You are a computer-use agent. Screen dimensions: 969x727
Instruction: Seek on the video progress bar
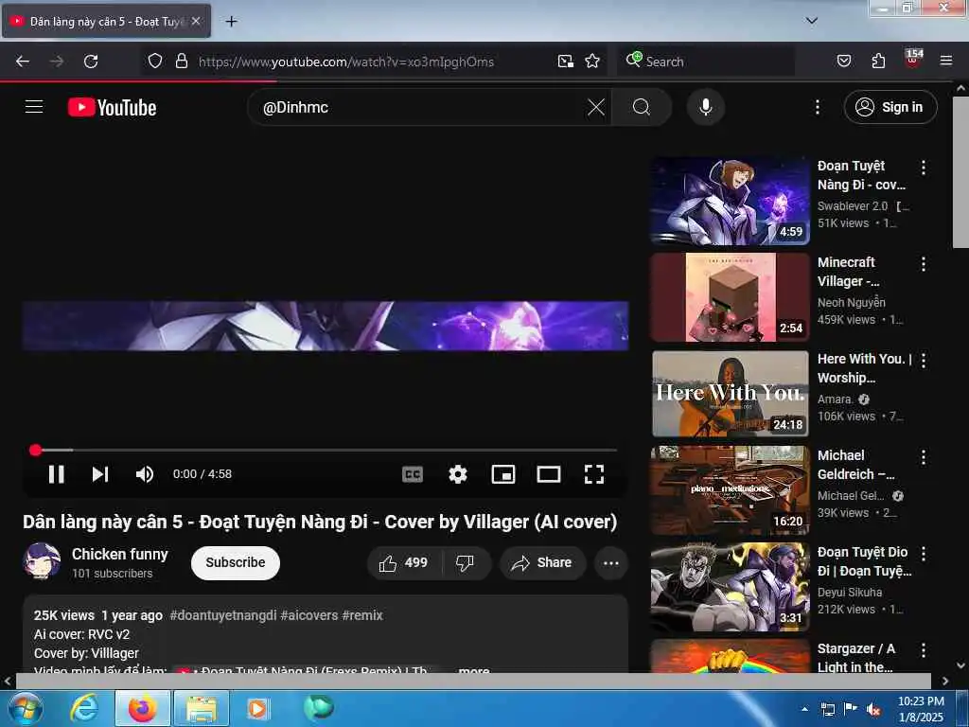(x=326, y=450)
